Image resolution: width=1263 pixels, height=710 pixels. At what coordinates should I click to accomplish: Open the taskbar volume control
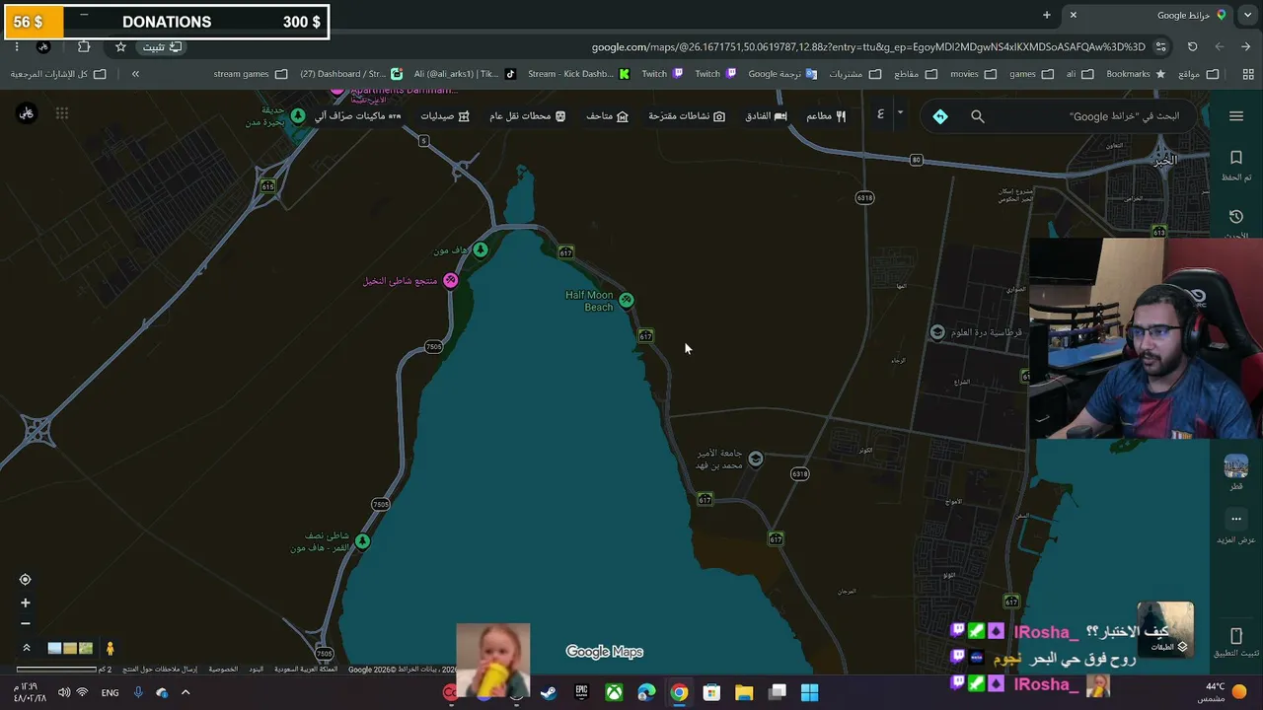[x=64, y=692]
